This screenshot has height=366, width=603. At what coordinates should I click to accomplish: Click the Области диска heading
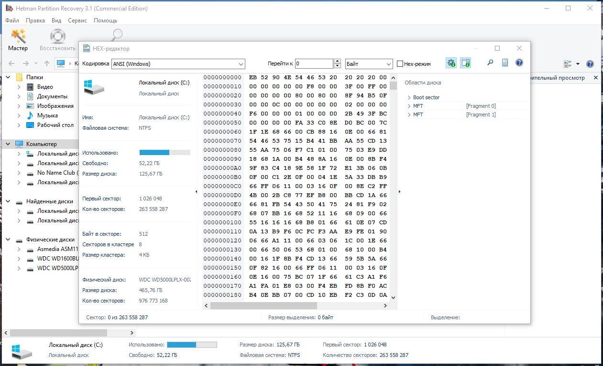coord(423,83)
